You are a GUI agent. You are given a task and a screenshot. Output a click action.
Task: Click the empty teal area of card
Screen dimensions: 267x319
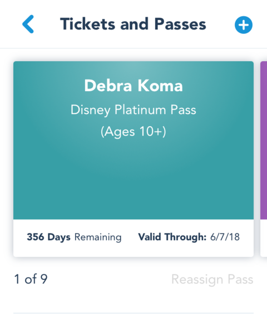coord(133,181)
